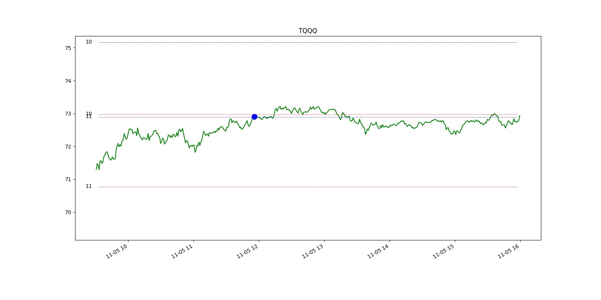
Task: Click the top blue dashed line near 75
Action: click(308, 43)
